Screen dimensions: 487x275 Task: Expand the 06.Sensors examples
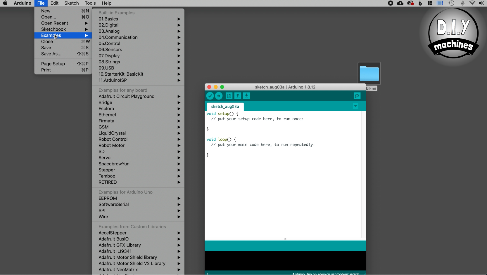138,50
